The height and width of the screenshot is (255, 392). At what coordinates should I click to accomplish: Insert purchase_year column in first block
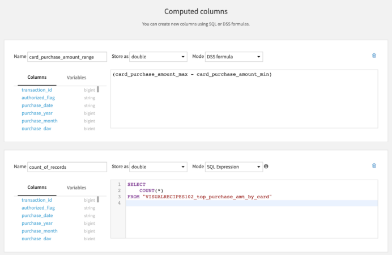click(37, 113)
